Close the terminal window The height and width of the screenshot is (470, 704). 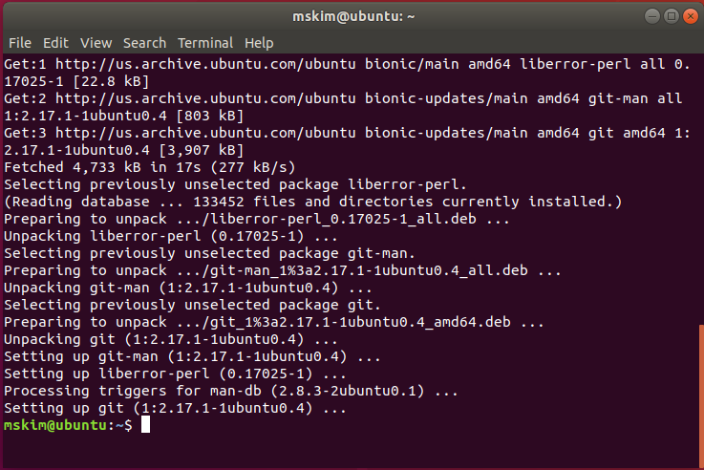click(691, 16)
